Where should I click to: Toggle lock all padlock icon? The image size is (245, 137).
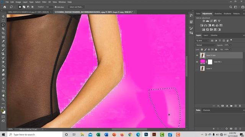[x=216, y=49]
